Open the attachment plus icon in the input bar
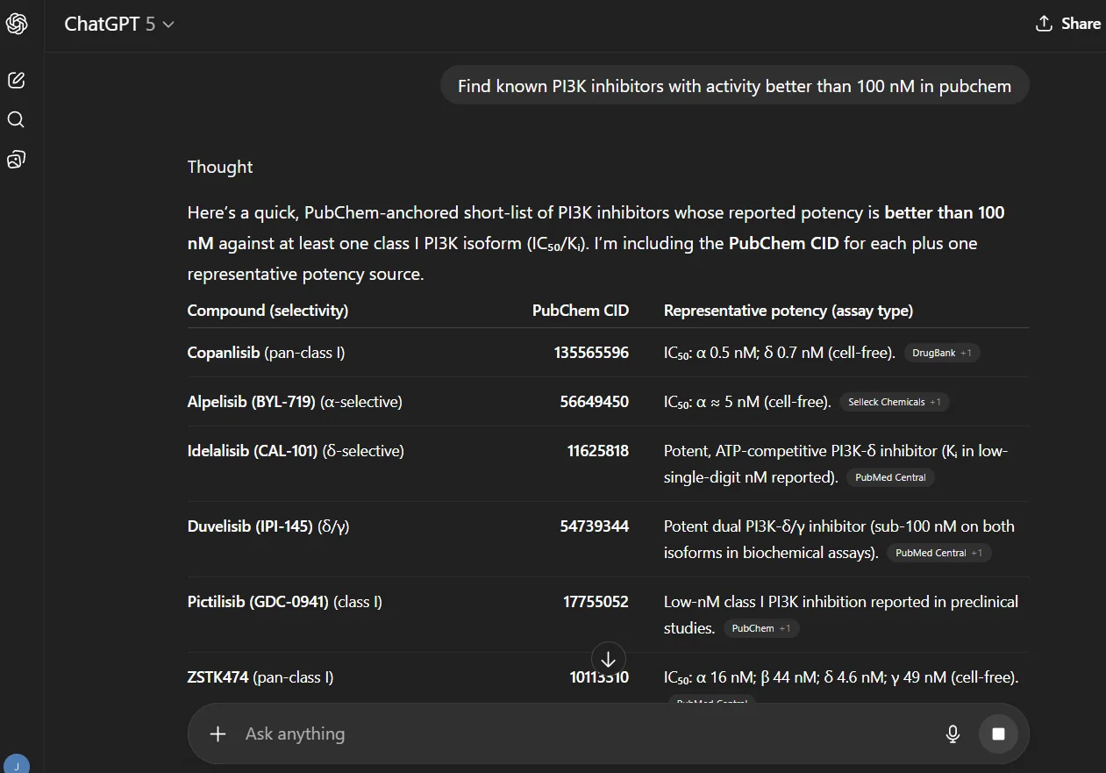Viewport: 1106px width, 773px height. [218, 734]
